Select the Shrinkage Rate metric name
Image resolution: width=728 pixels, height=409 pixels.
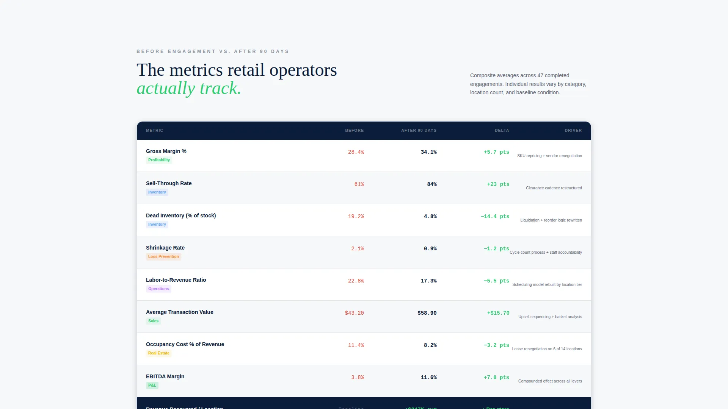pos(165,248)
